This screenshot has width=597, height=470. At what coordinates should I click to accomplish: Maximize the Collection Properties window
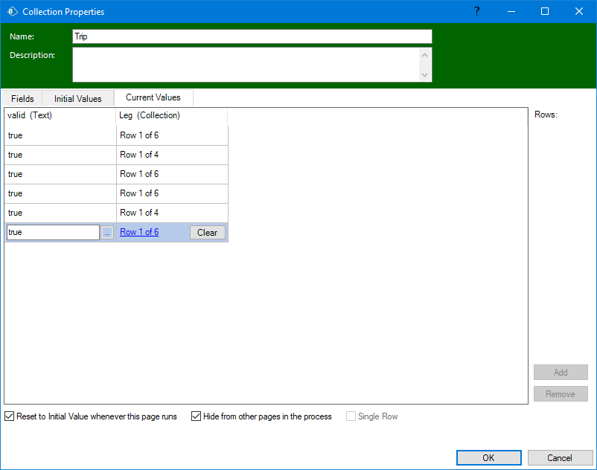545,11
